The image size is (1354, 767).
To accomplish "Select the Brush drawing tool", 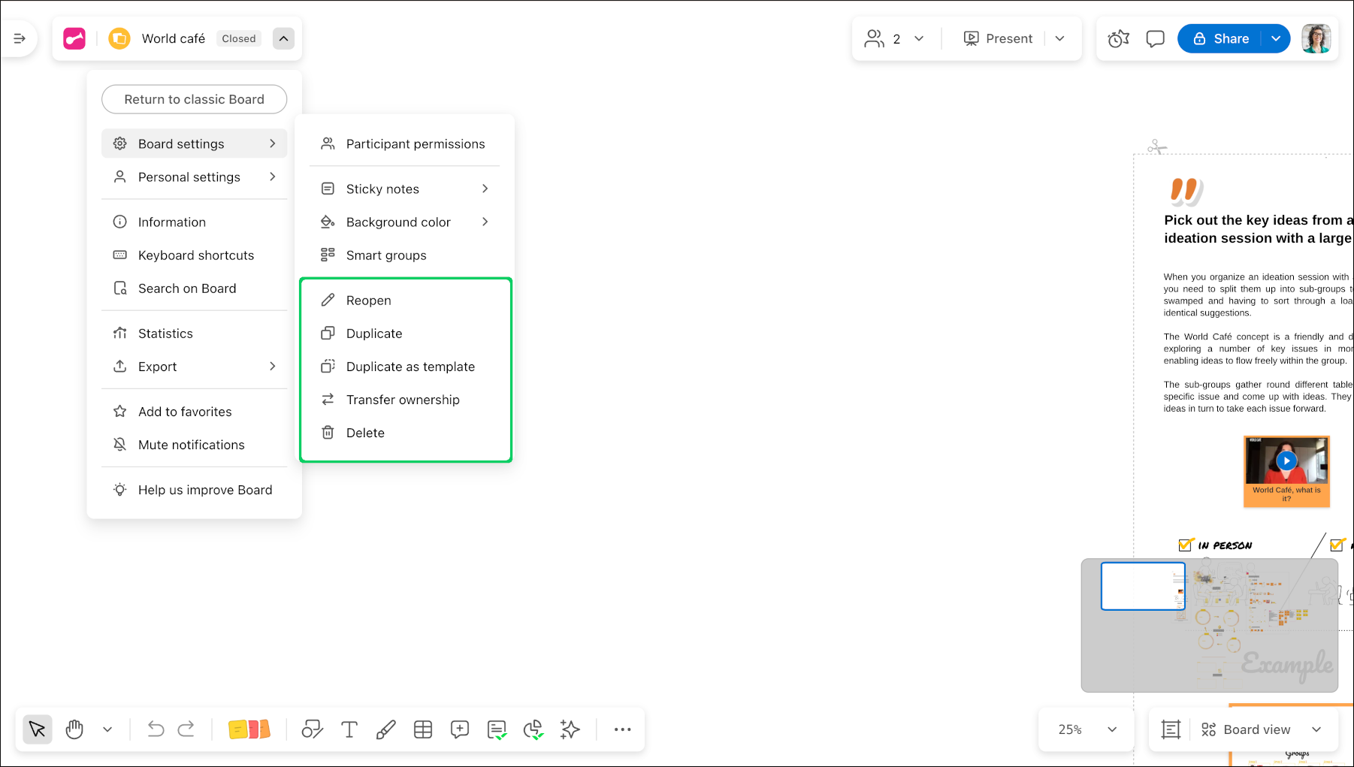I will click(x=385, y=729).
